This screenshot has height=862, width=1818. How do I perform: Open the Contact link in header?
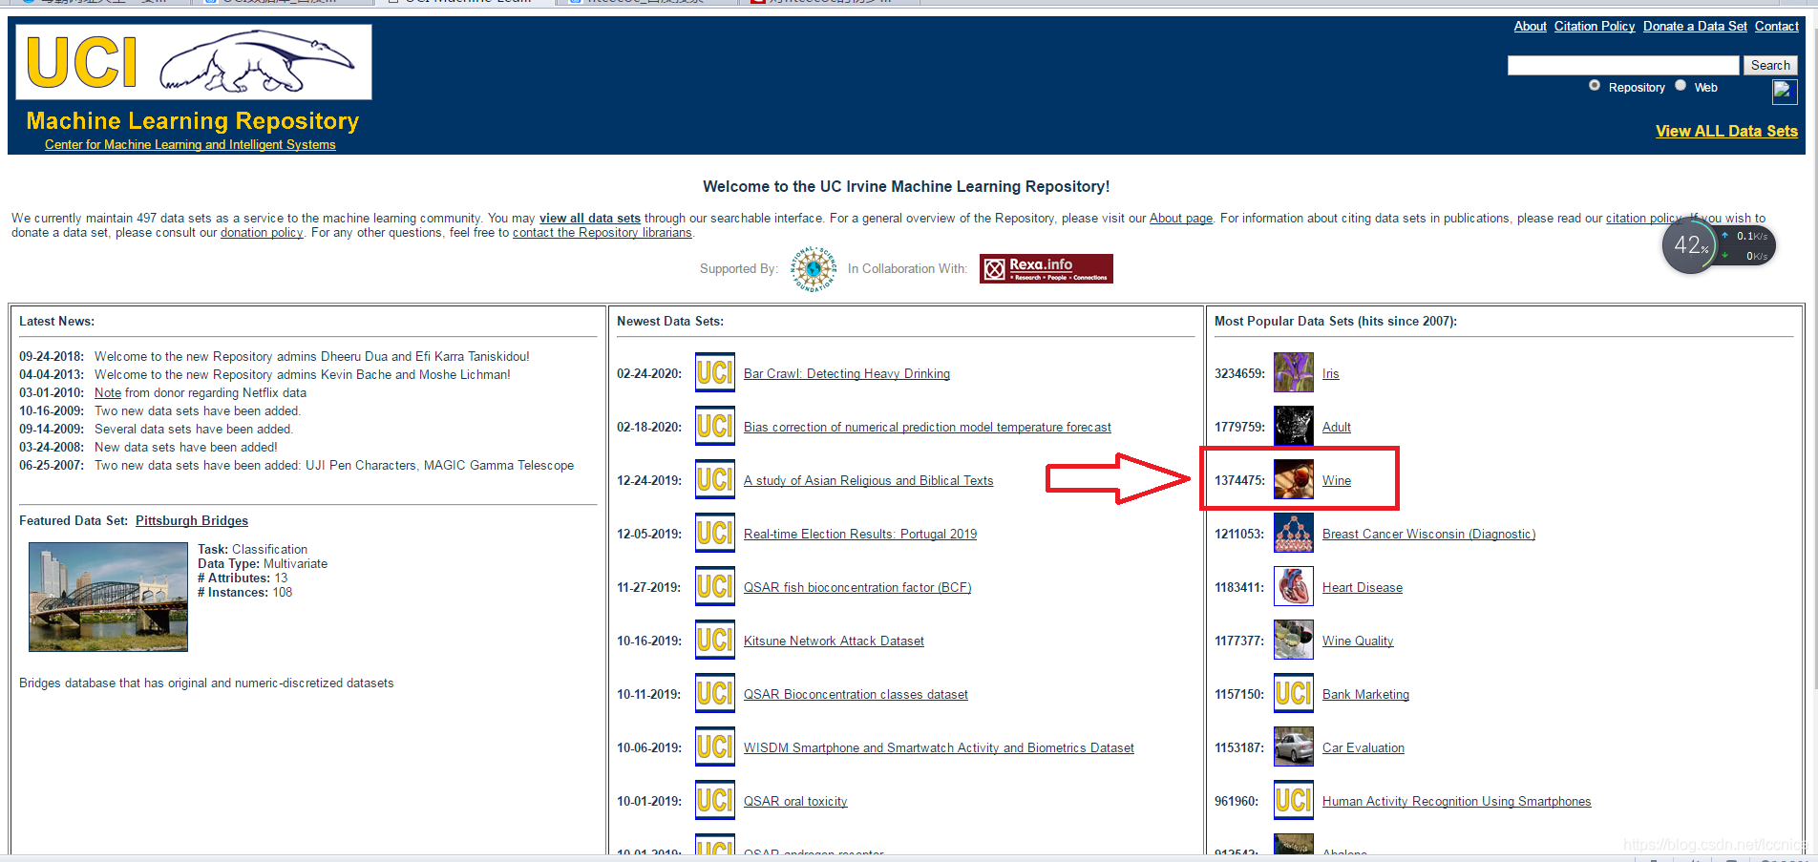[x=1776, y=27]
